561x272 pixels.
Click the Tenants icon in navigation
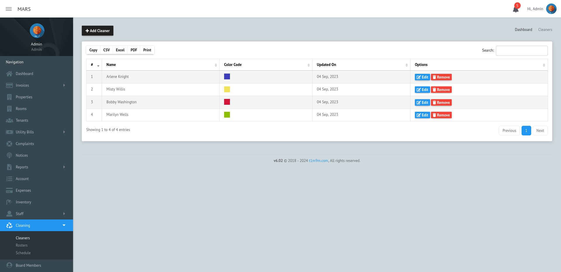(10, 120)
